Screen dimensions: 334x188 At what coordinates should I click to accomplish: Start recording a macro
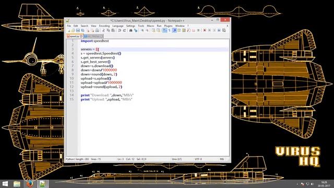pos(205,30)
